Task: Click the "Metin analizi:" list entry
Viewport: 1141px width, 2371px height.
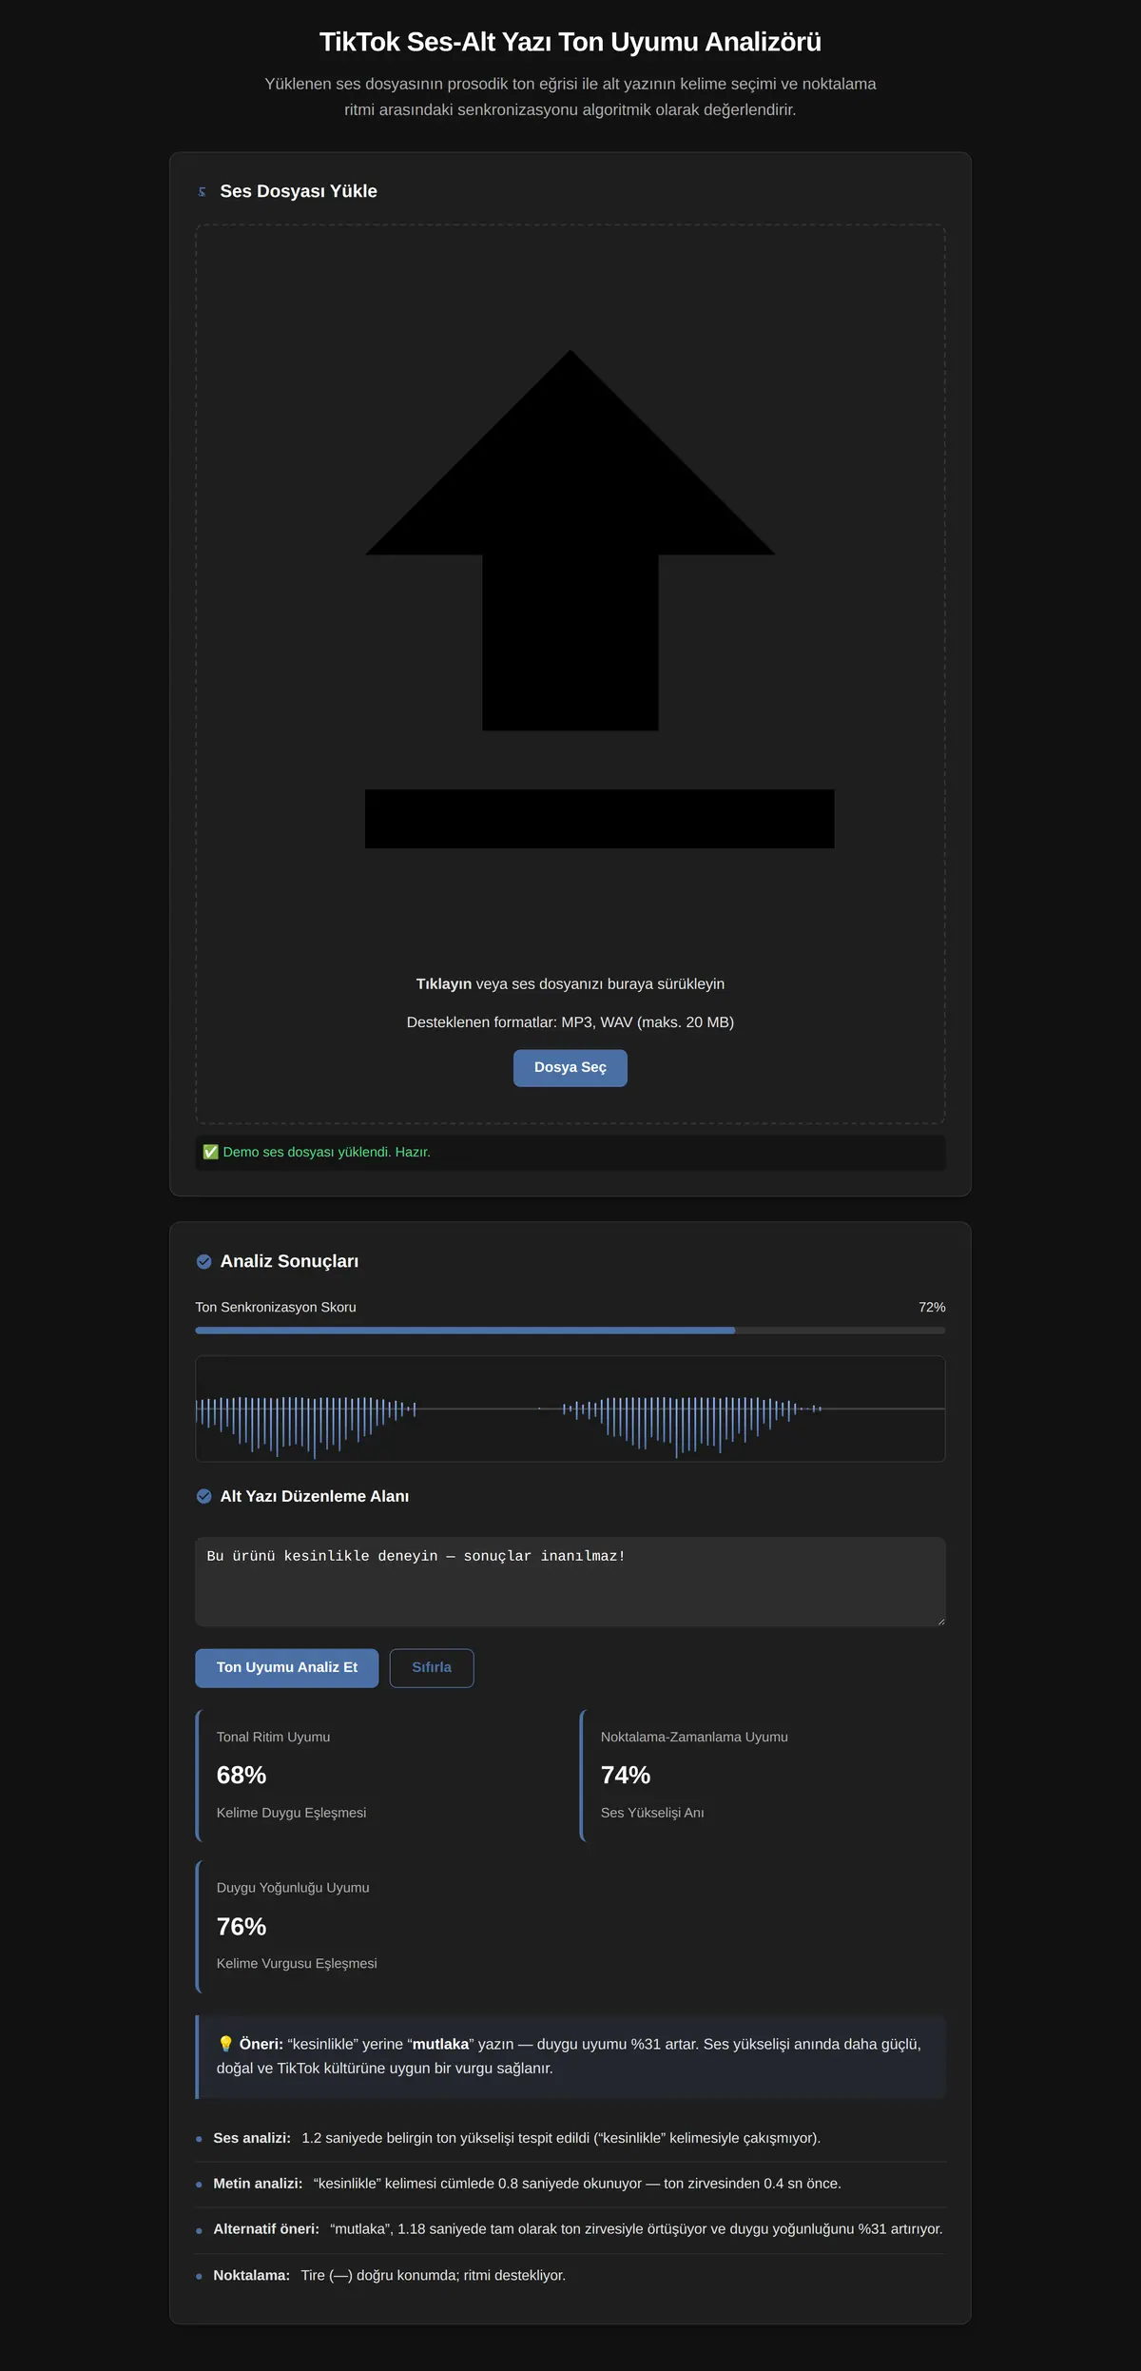Action: [570, 2184]
